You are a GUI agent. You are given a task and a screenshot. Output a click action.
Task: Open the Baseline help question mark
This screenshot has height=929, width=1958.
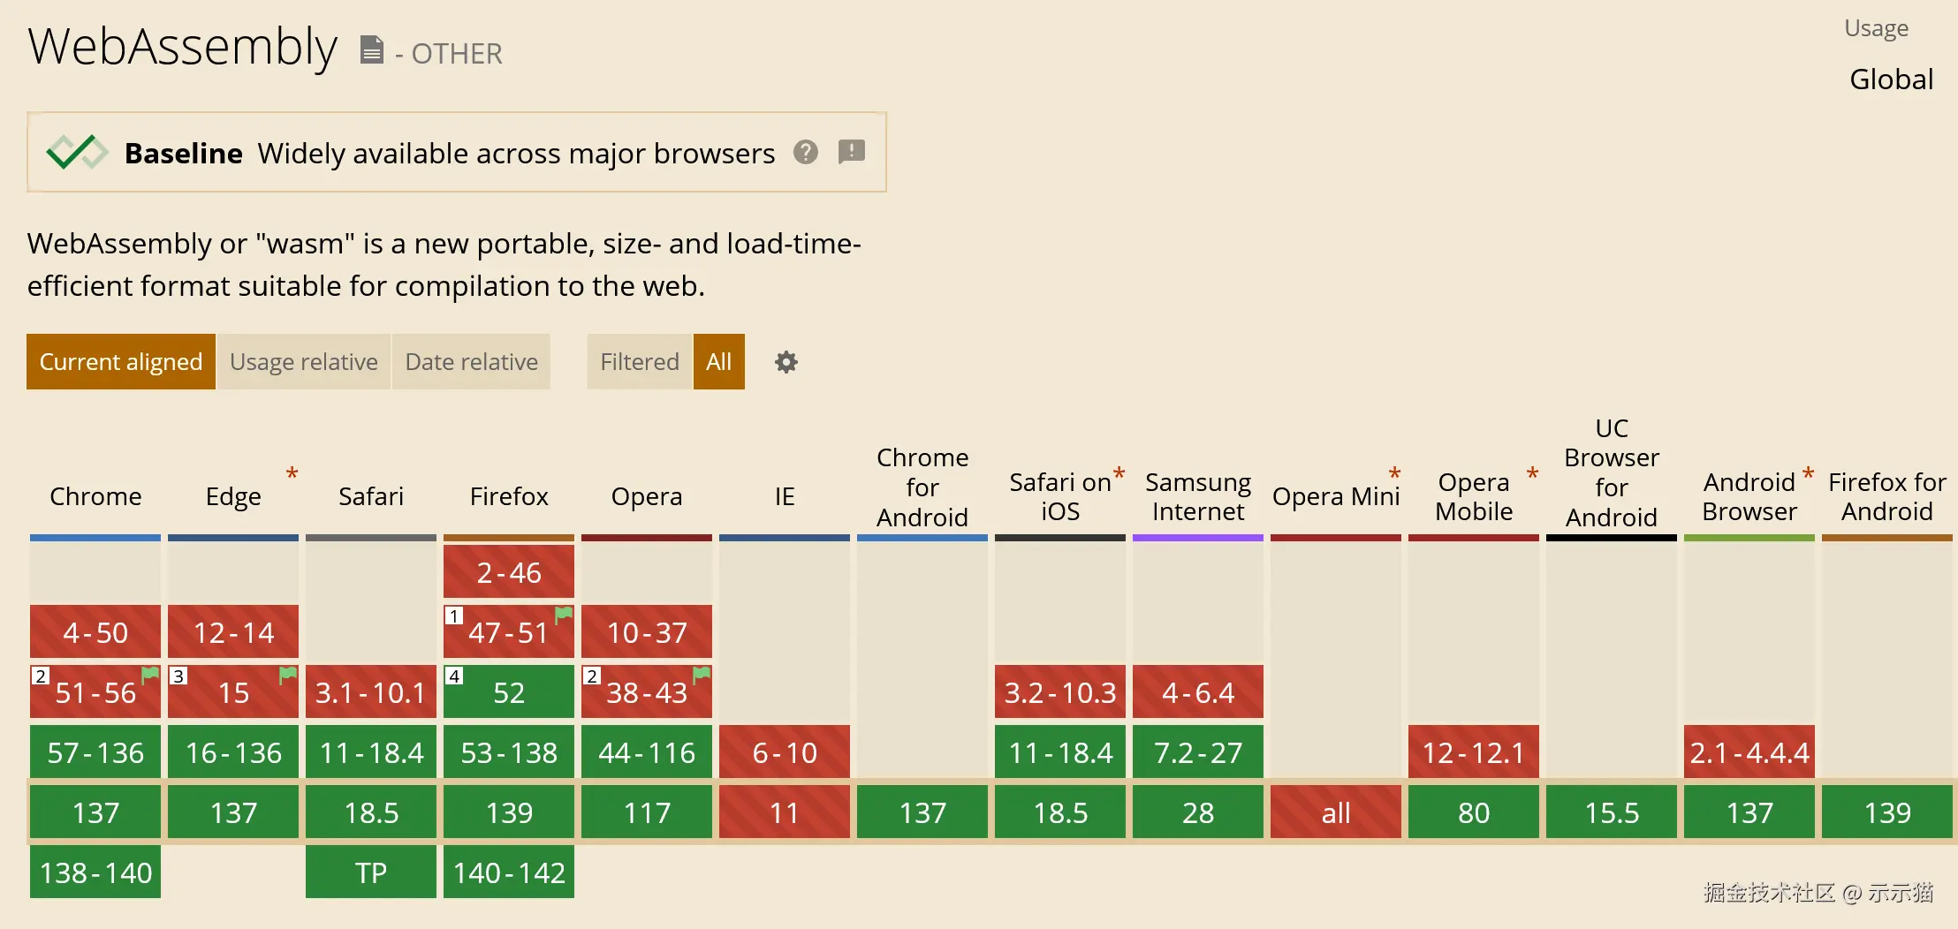pos(805,152)
